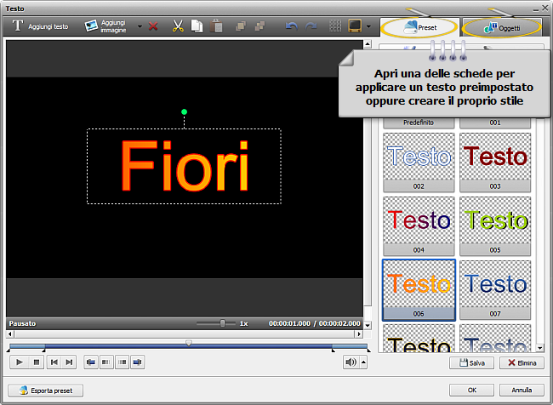Screen dimensions: 553x405
Task: Toggle the grid display icon
Action: coord(335,26)
